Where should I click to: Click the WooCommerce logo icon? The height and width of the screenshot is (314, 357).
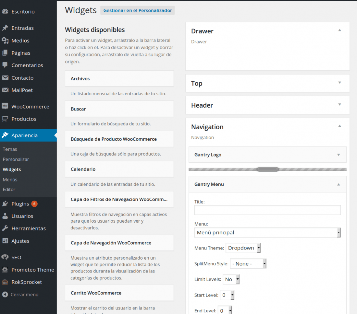[5, 106]
